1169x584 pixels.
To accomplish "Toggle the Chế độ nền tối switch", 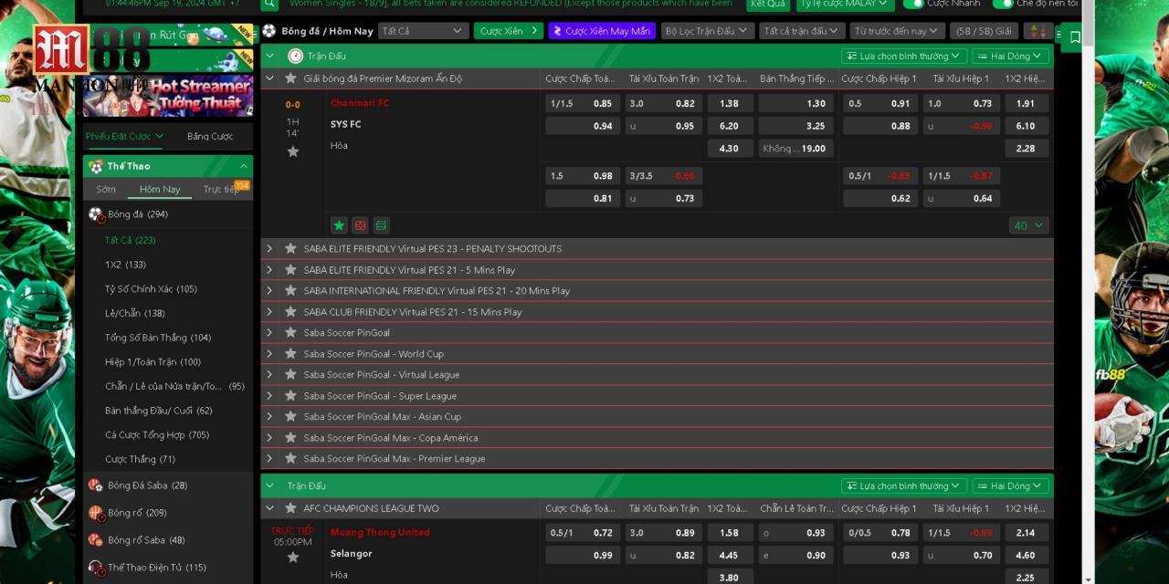I will pyautogui.click(x=1003, y=4).
